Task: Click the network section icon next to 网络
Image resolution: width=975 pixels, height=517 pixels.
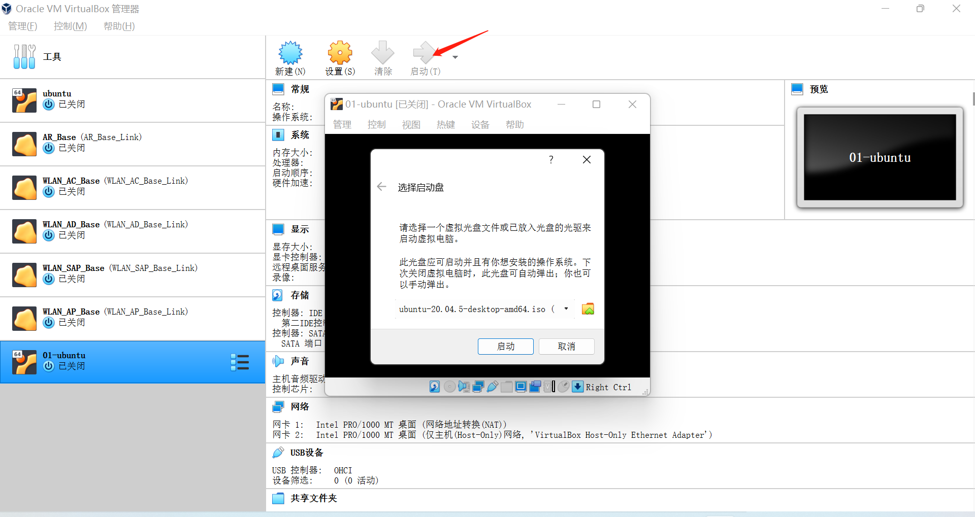Action: tap(278, 407)
